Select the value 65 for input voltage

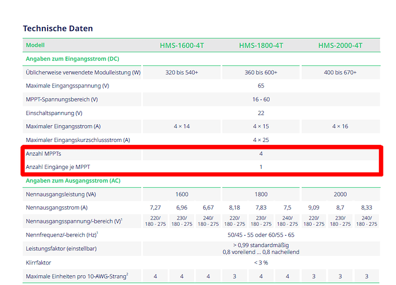(x=261, y=86)
